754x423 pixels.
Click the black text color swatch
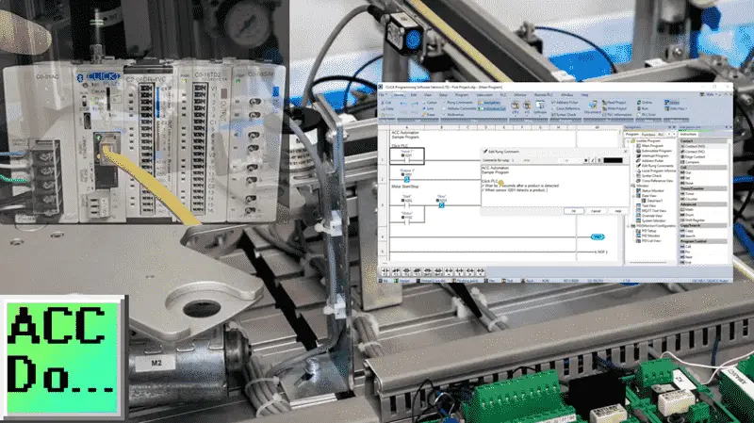point(614,160)
